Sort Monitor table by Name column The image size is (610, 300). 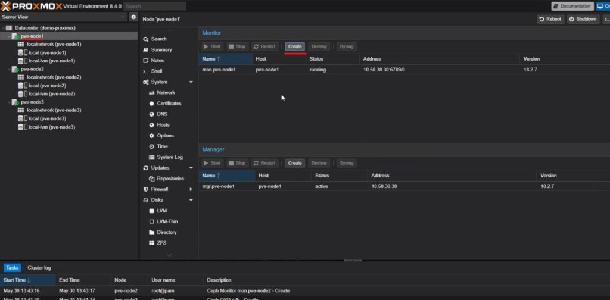(225, 59)
